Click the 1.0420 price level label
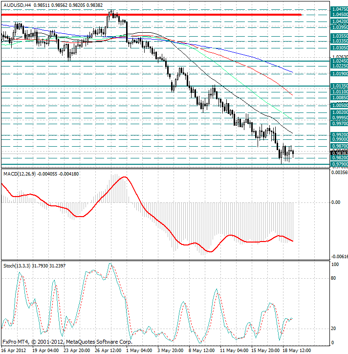 [x=339, y=22]
